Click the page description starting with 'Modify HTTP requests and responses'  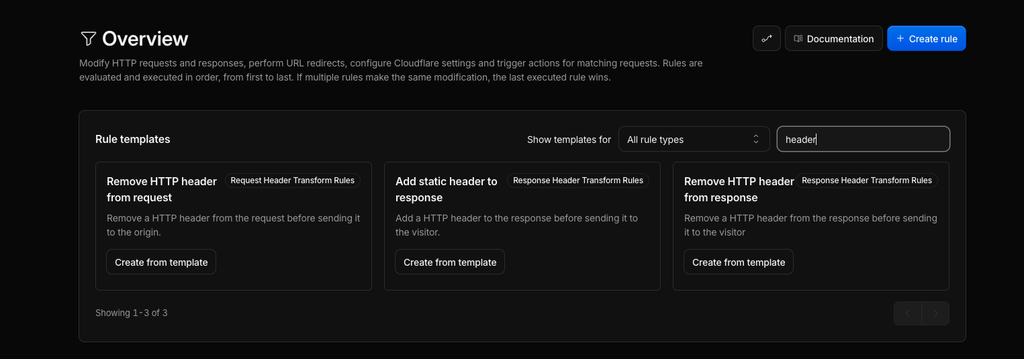pyautogui.click(x=391, y=70)
